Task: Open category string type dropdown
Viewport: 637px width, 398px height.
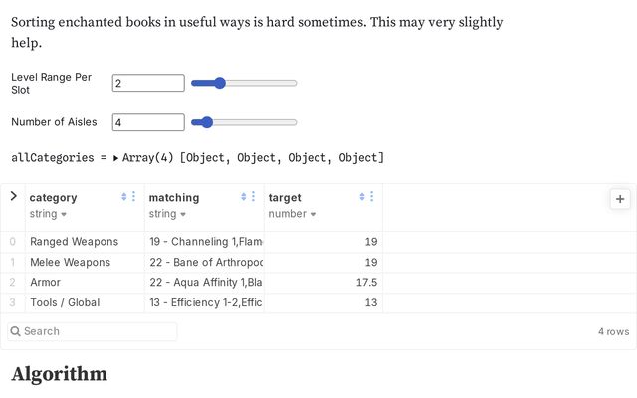Action: pyautogui.click(x=48, y=214)
